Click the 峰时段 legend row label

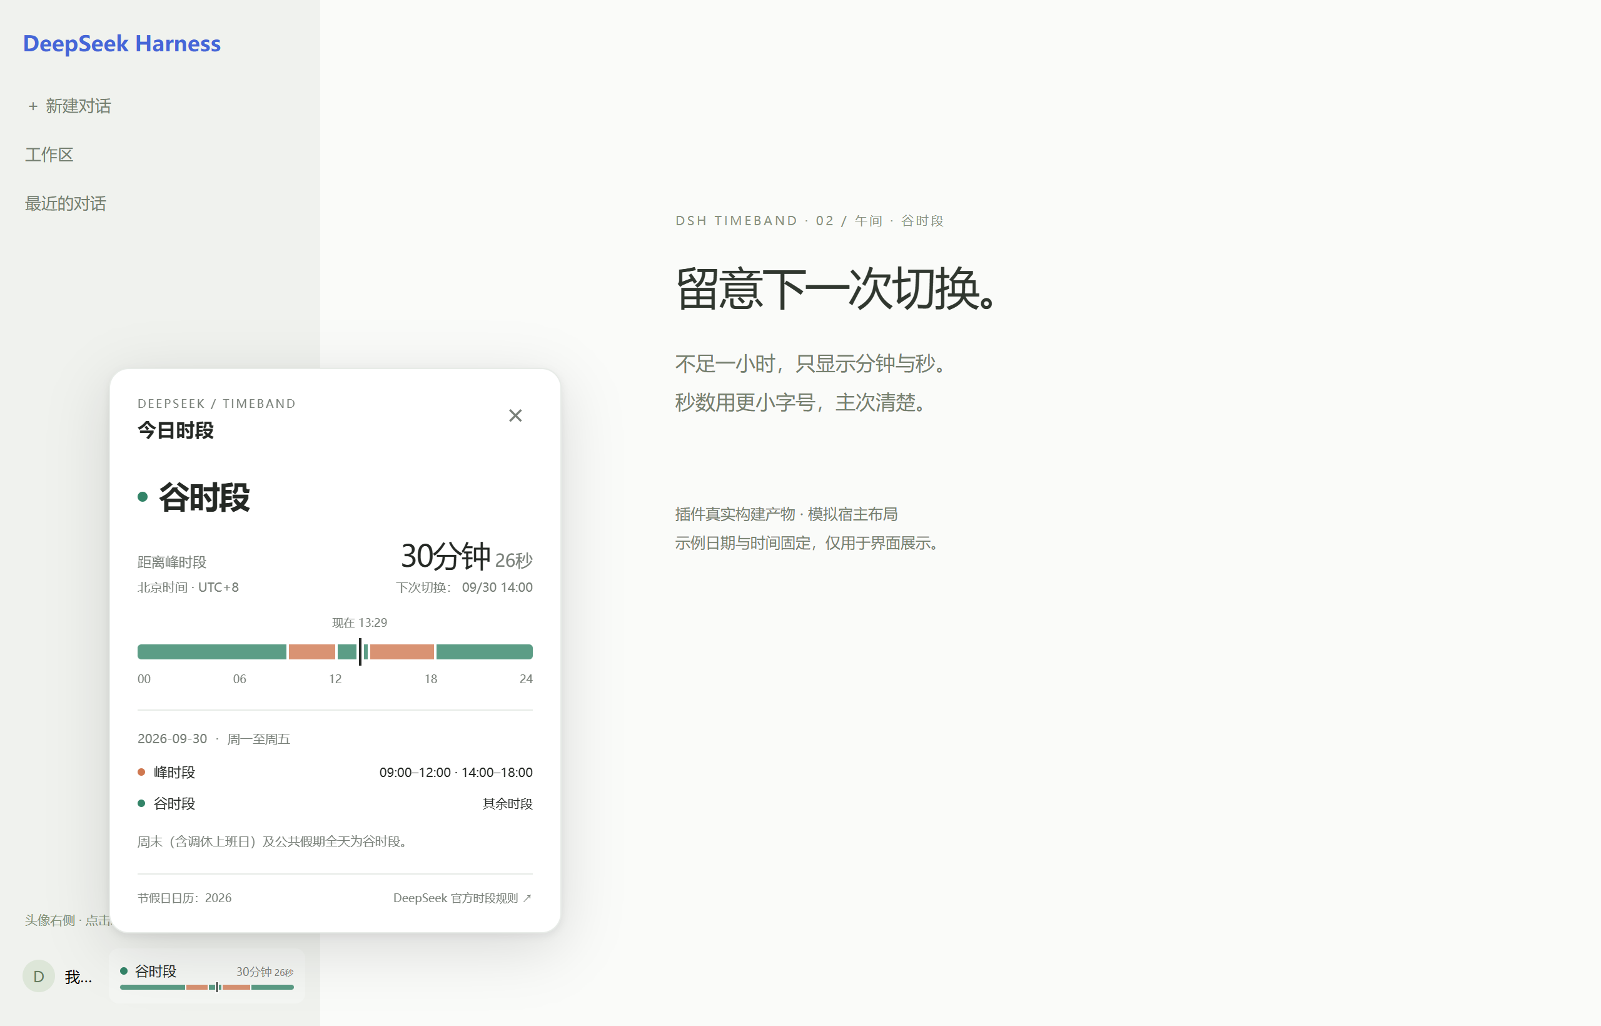click(174, 772)
